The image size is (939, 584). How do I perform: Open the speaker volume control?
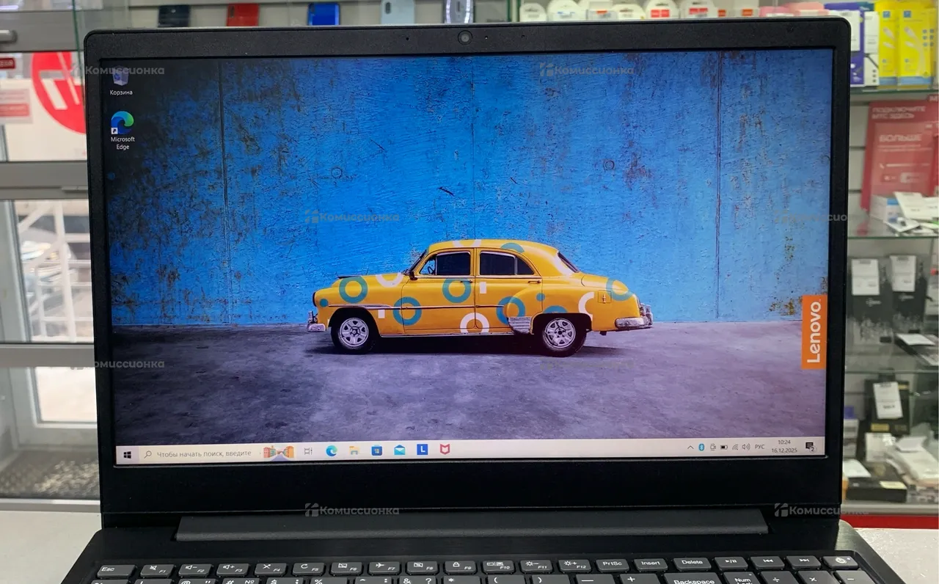click(746, 446)
